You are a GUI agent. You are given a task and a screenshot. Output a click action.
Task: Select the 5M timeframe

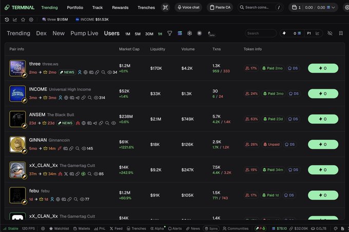(138, 34)
